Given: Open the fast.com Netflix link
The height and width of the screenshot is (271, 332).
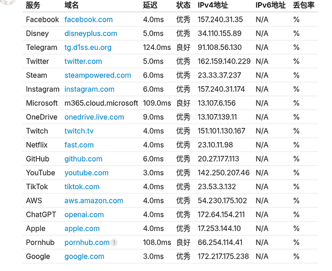Looking at the screenshot, I should point(79,145).
